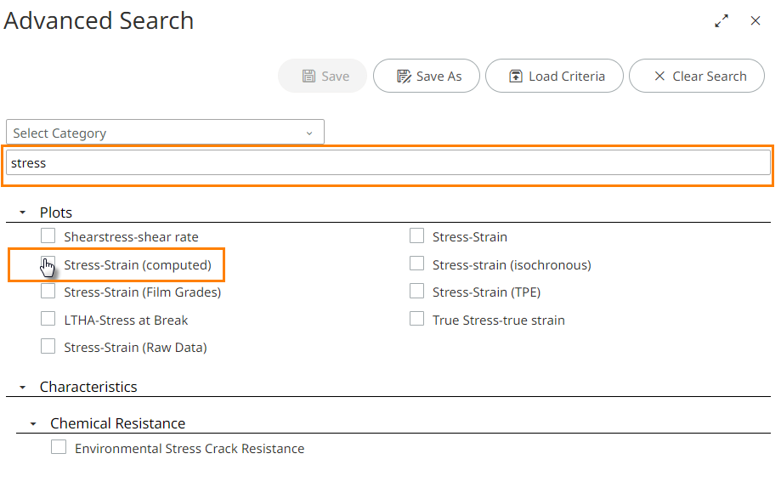Click the Load Criteria upload icon
Screen dimensions: 781x482
(x=516, y=77)
